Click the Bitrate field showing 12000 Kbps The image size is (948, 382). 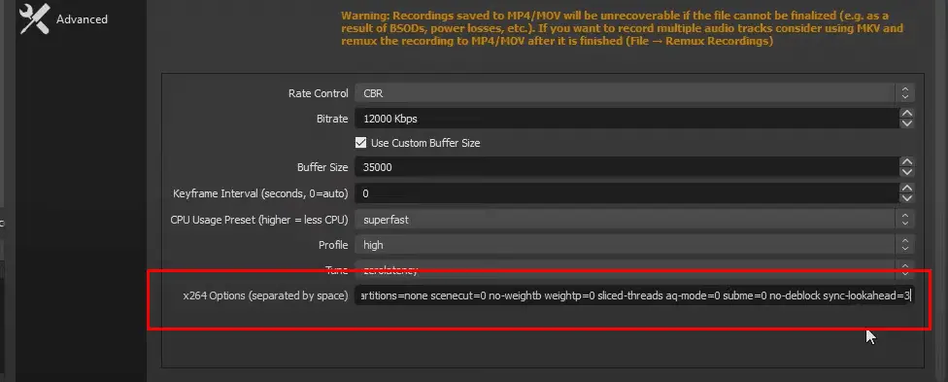[626, 119]
